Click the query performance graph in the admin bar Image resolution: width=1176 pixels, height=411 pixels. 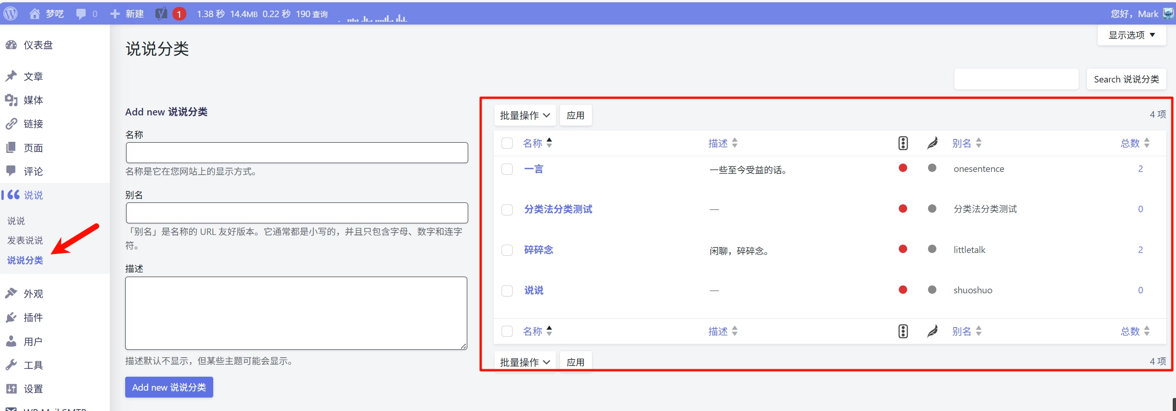373,18
